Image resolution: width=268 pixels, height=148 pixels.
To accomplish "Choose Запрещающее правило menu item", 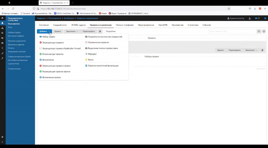I will (x=52, y=42).
